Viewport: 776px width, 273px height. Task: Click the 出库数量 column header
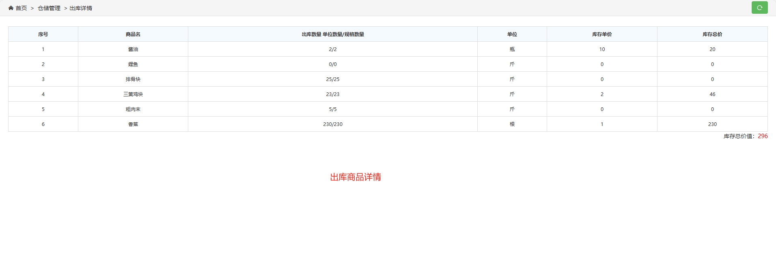point(332,34)
